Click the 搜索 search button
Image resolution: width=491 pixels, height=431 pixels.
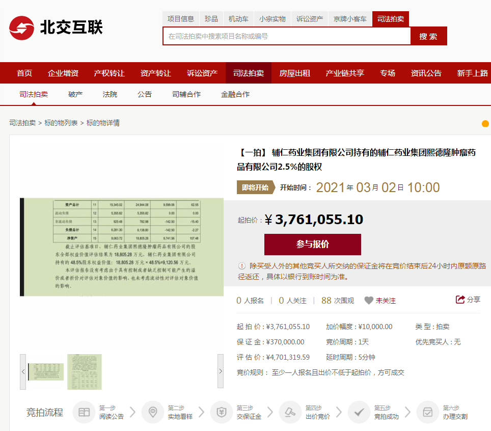(428, 36)
